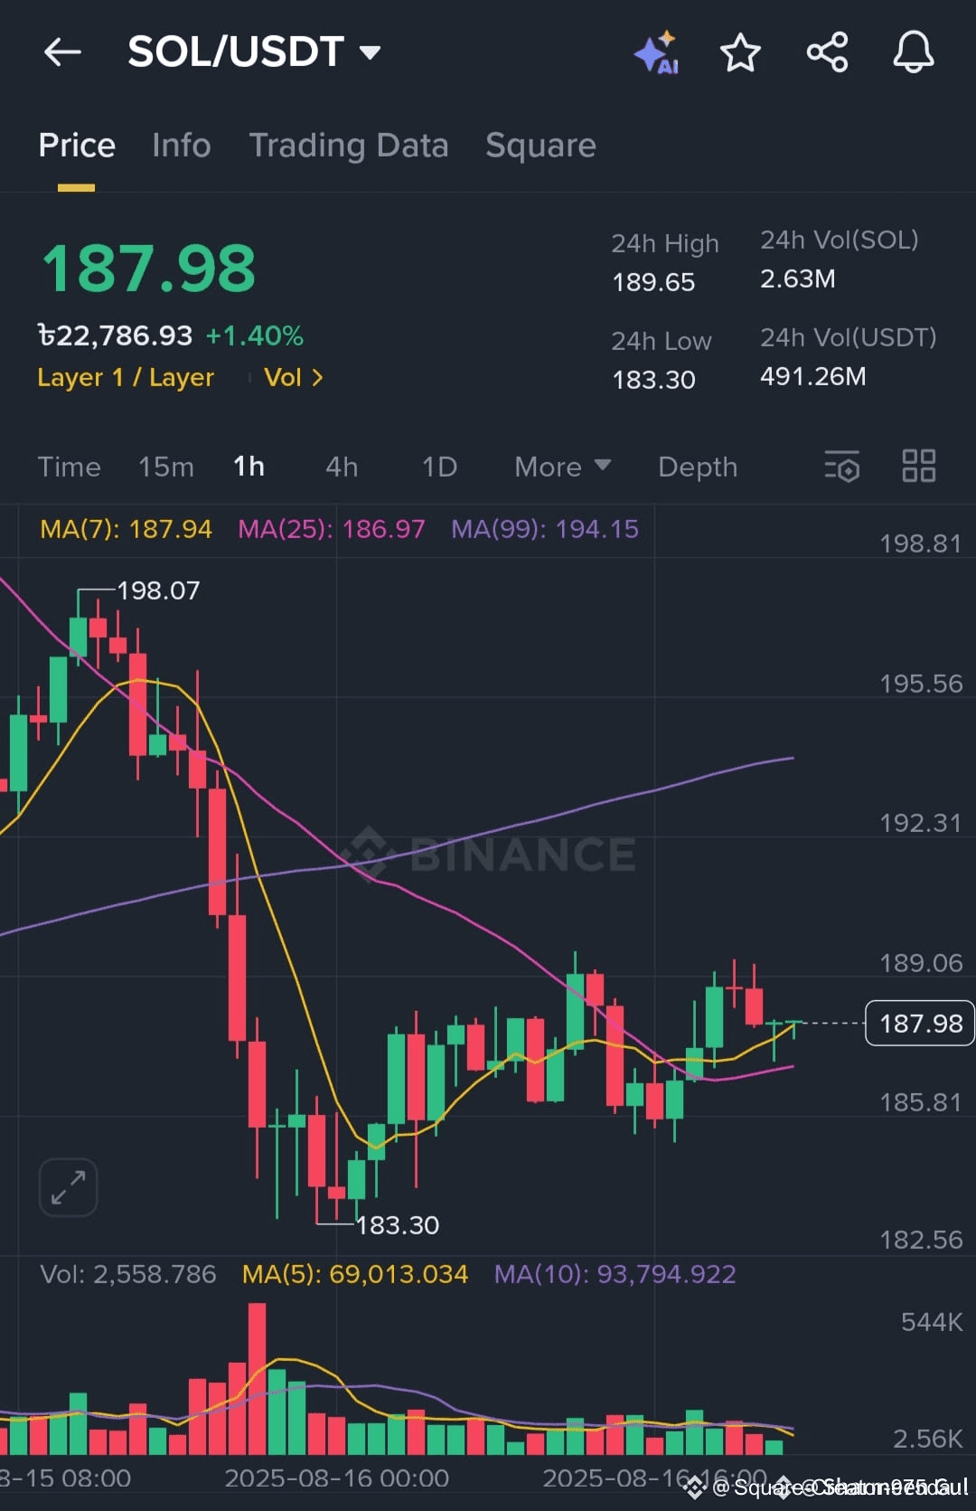Screen dimensions: 976x1511
Task: Click the 24h Vol(SOL) value 2.63M
Action: point(798,279)
